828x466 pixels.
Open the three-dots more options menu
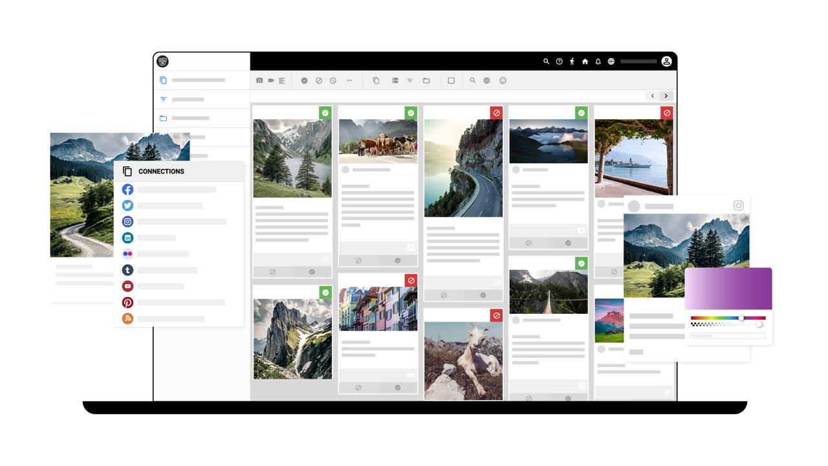[349, 81]
